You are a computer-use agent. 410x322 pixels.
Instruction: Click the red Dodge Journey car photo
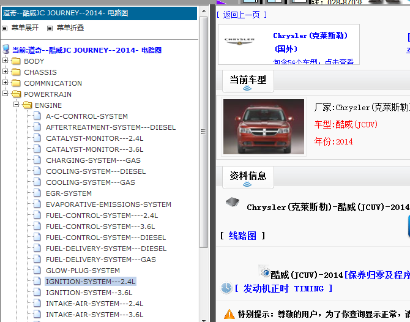pos(264,127)
